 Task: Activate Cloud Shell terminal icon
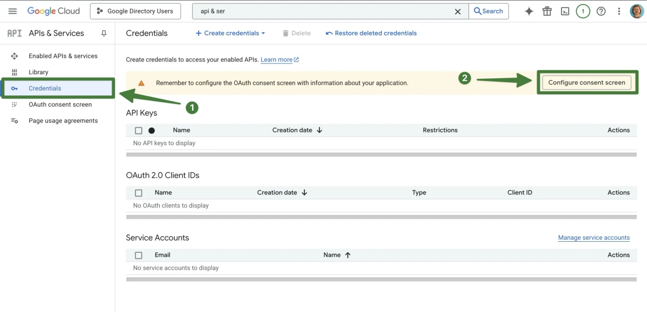565,11
